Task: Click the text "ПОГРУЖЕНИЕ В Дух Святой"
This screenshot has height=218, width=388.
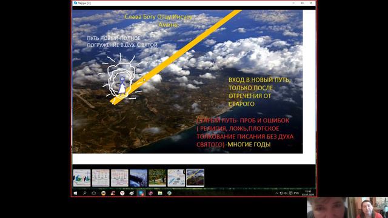Action: click(x=122, y=45)
